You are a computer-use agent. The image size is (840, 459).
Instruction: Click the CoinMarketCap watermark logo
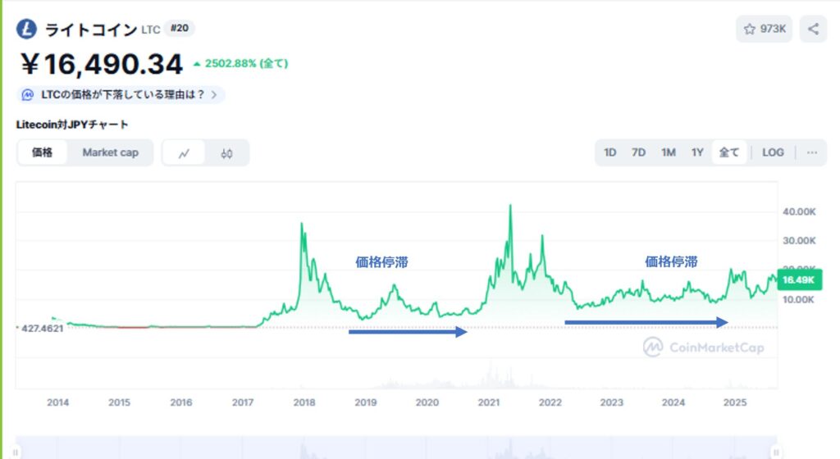coord(653,348)
